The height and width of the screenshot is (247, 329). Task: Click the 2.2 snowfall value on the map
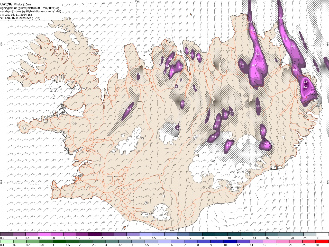[x=306, y=87]
